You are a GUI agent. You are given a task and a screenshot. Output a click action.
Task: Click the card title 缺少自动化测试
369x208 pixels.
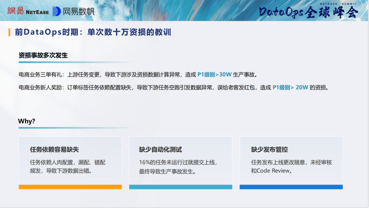[161, 149]
